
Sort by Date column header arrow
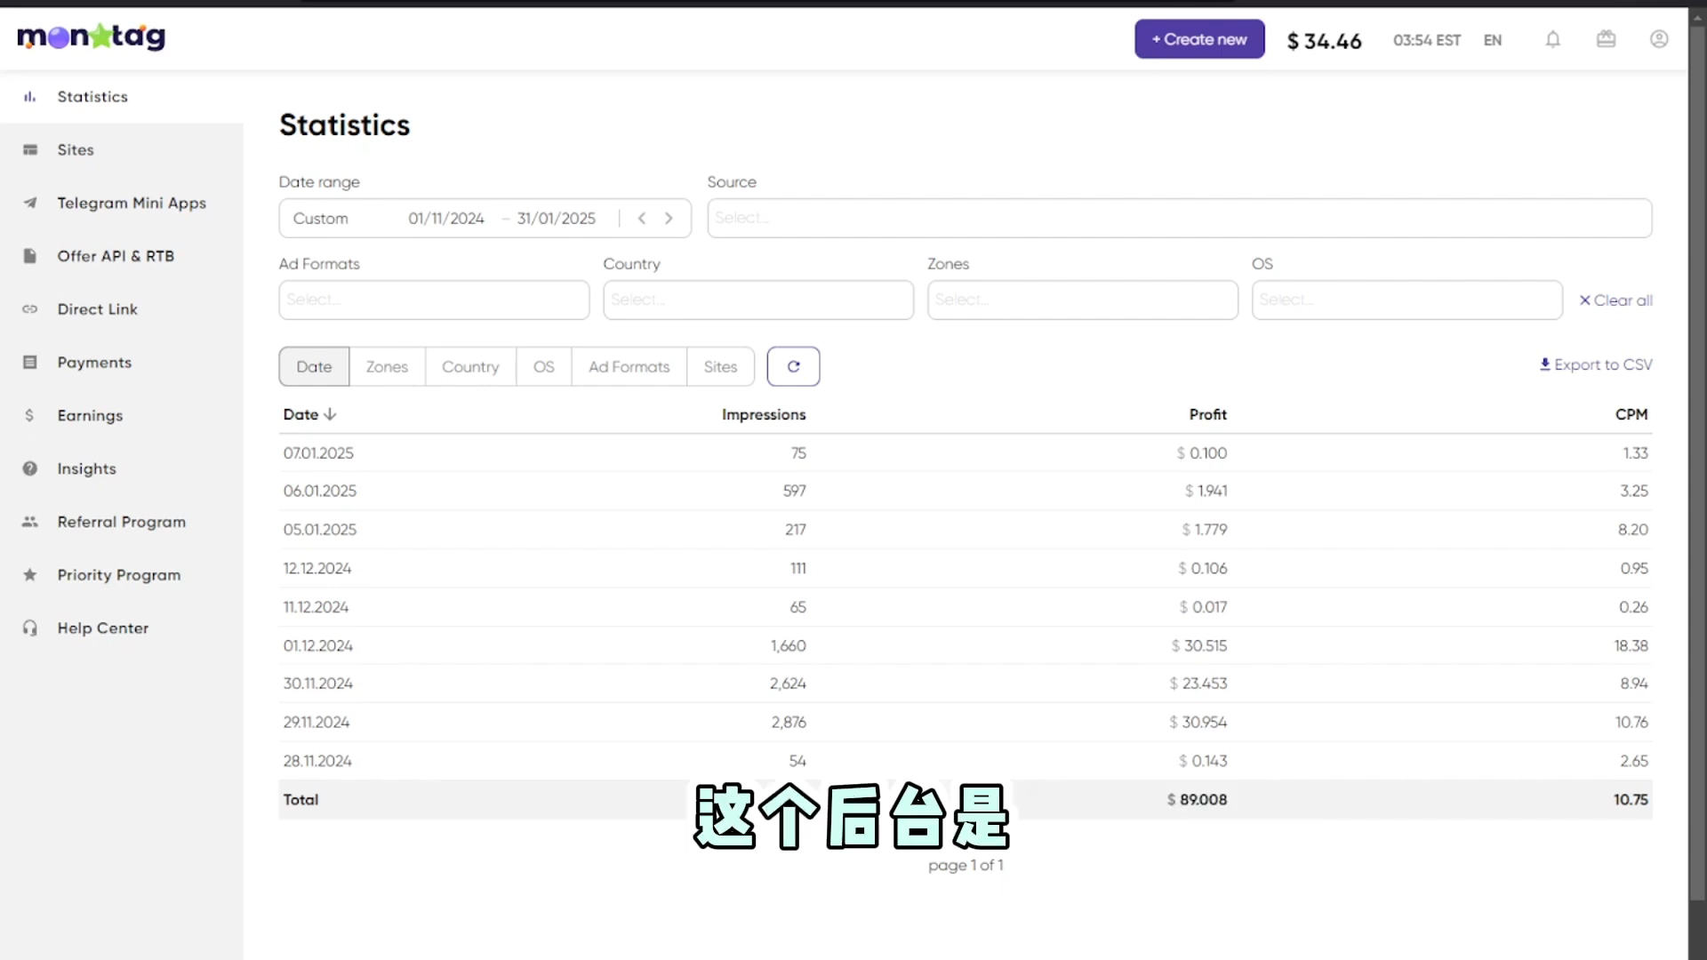pos(330,414)
